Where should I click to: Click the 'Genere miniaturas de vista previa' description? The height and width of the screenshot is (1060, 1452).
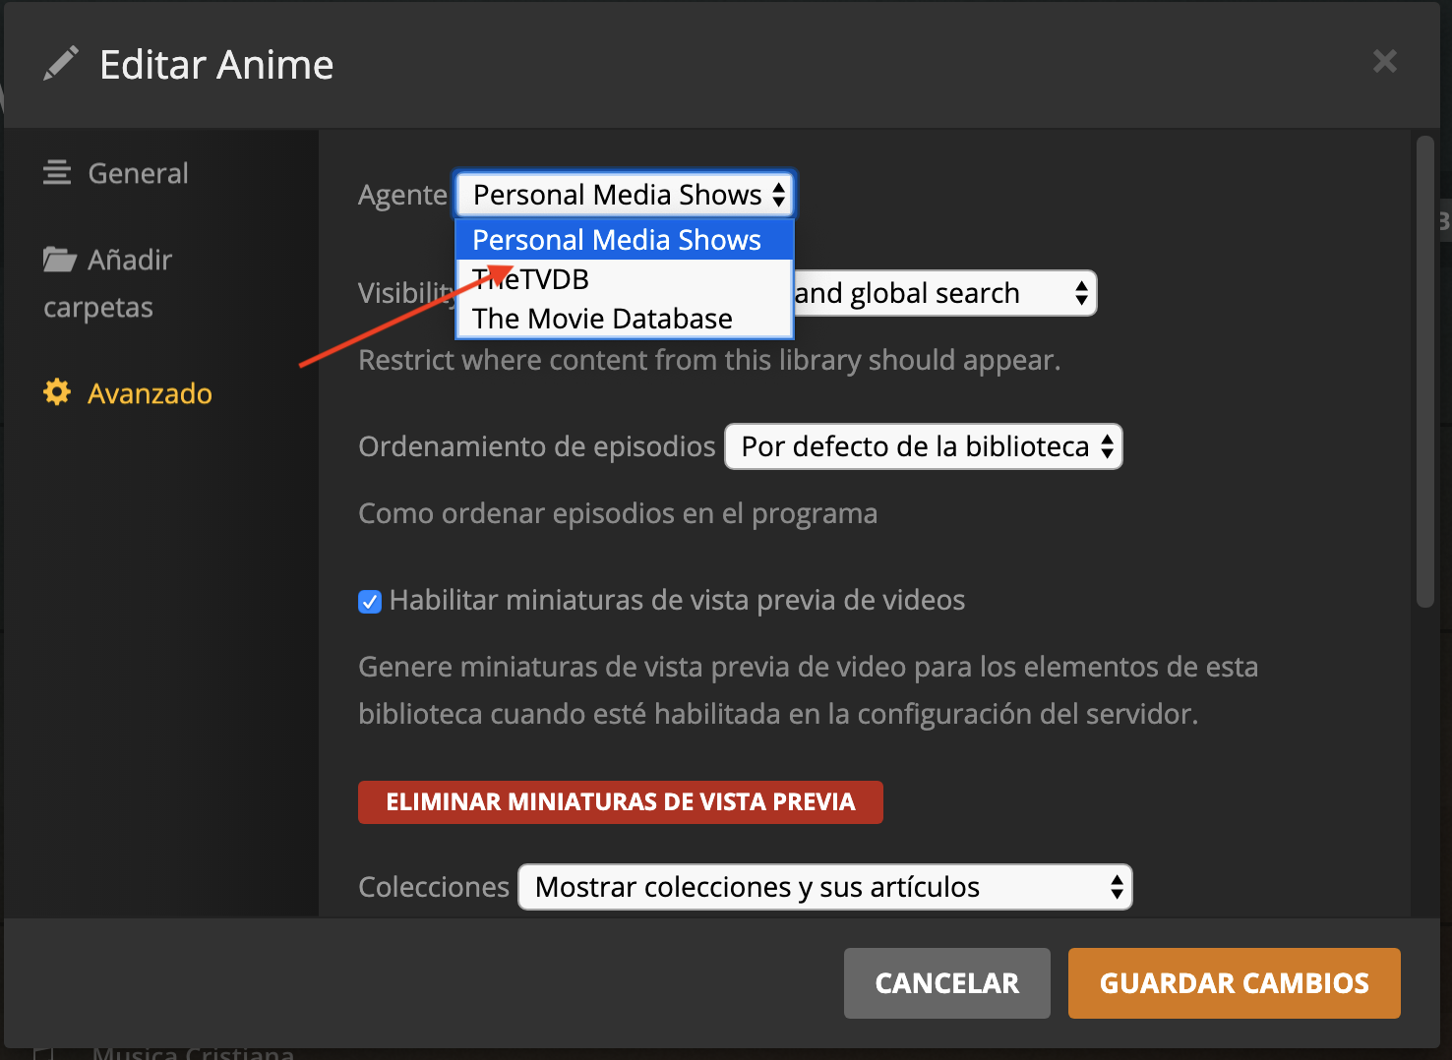pyautogui.click(x=808, y=690)
